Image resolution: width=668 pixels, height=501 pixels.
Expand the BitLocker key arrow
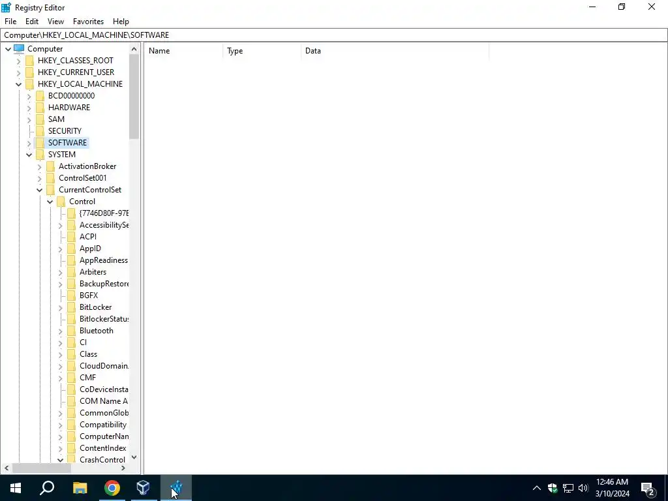pos(61,308)
